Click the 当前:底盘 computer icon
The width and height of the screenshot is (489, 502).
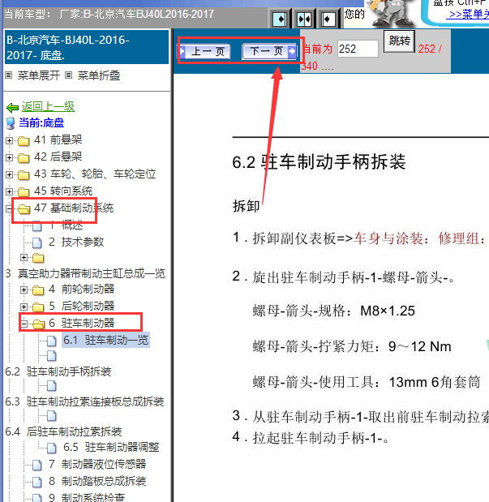(11, 123)
